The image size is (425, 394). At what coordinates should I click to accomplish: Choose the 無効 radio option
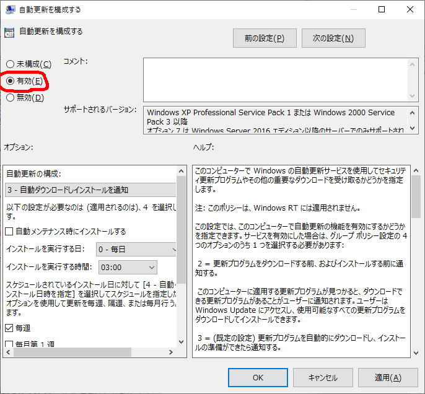pyautogui.click(x=10, y=97)
